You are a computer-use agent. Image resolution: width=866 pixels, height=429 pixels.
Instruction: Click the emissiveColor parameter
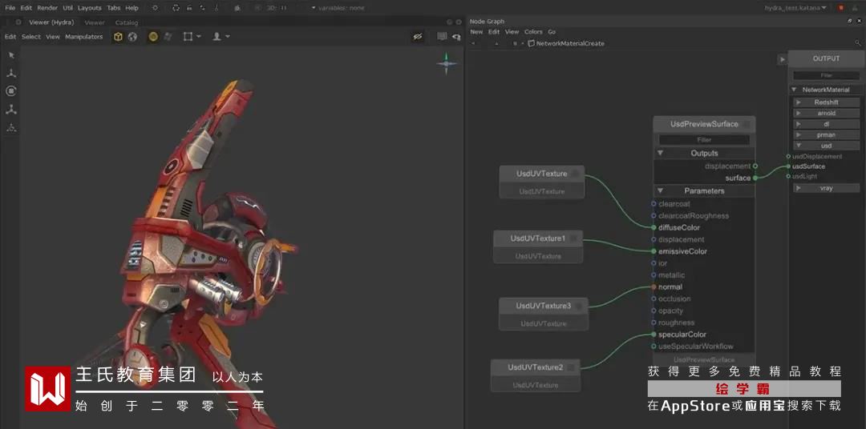682,251
